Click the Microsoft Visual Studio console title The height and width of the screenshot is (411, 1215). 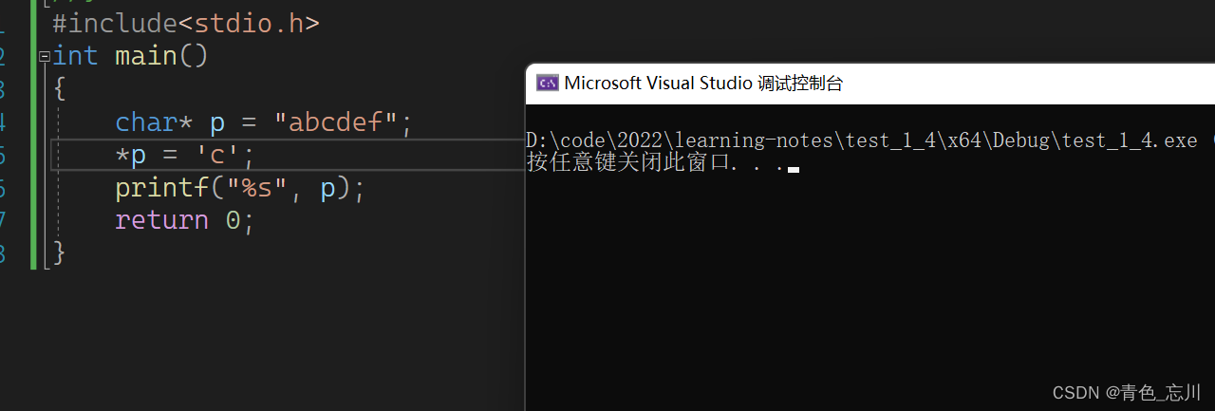tap(702, 84)
